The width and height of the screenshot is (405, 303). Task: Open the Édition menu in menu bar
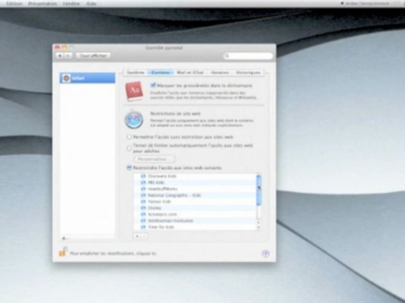tap(14, 4)
